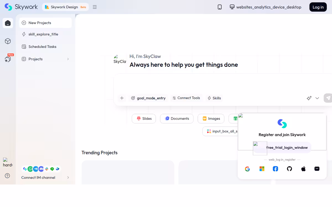Open the home icon in the sidebar
The image size is (332, 207).
coord(8,23)
